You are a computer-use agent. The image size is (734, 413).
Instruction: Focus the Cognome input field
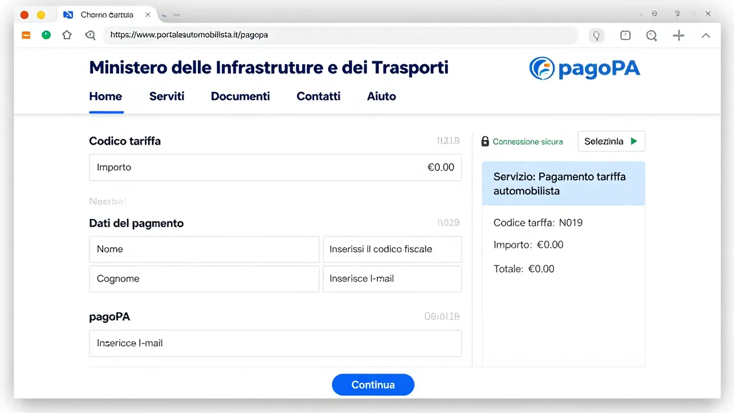pos(204,279)
